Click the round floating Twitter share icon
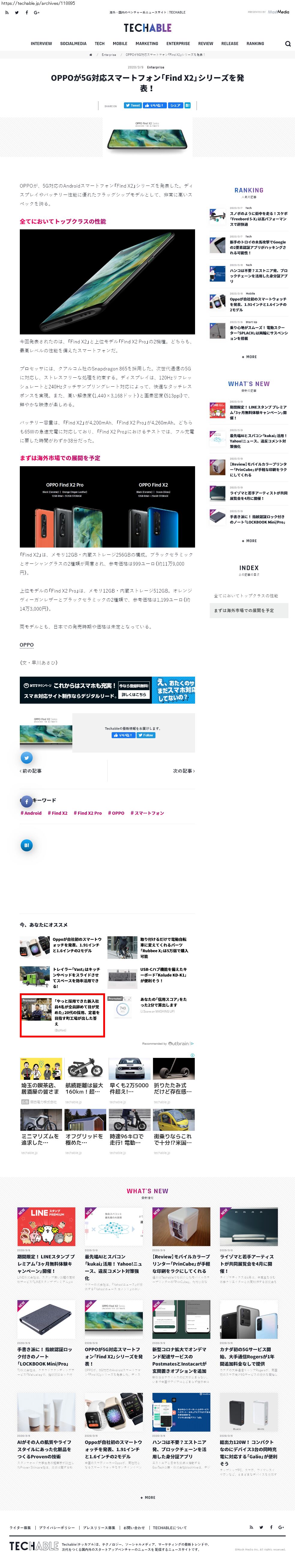This screenshot has width=295, height=1567. click(26, 758)
